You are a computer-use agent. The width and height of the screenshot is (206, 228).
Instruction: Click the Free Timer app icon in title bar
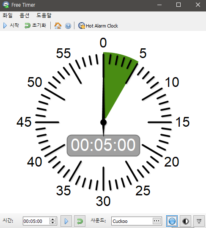tap(6, 5)
